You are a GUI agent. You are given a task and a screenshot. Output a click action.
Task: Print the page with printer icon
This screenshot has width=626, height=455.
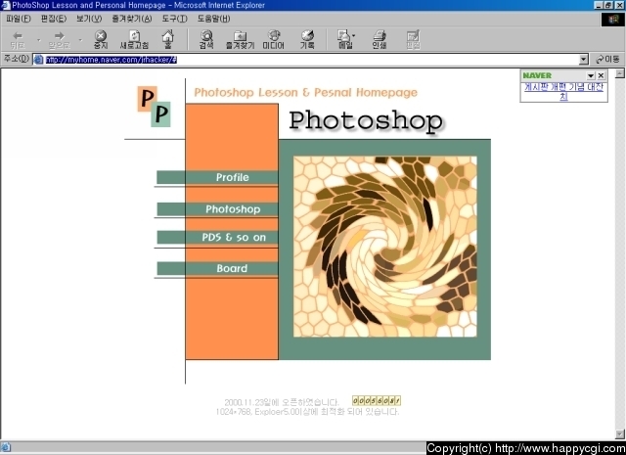pyautogui.click(x=380, y=39)
